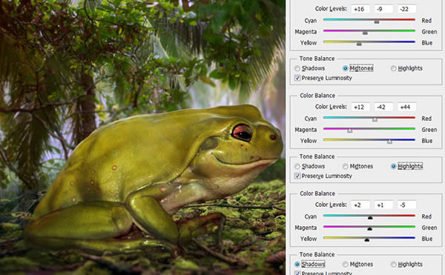The image size is (445, 275).
Task: Click Magenta-Green slider handle in the -42 panel
Action: 350,130
